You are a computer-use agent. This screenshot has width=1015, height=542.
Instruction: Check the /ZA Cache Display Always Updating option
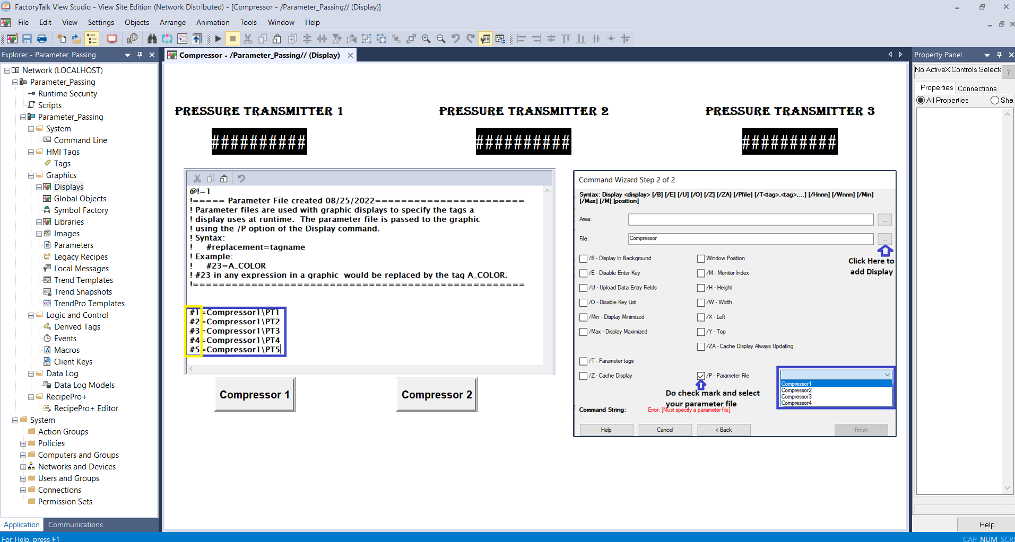click(x=701, y=346)
